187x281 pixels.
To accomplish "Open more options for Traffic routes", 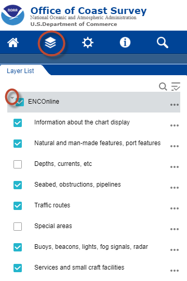I will (x=174, y=208).
